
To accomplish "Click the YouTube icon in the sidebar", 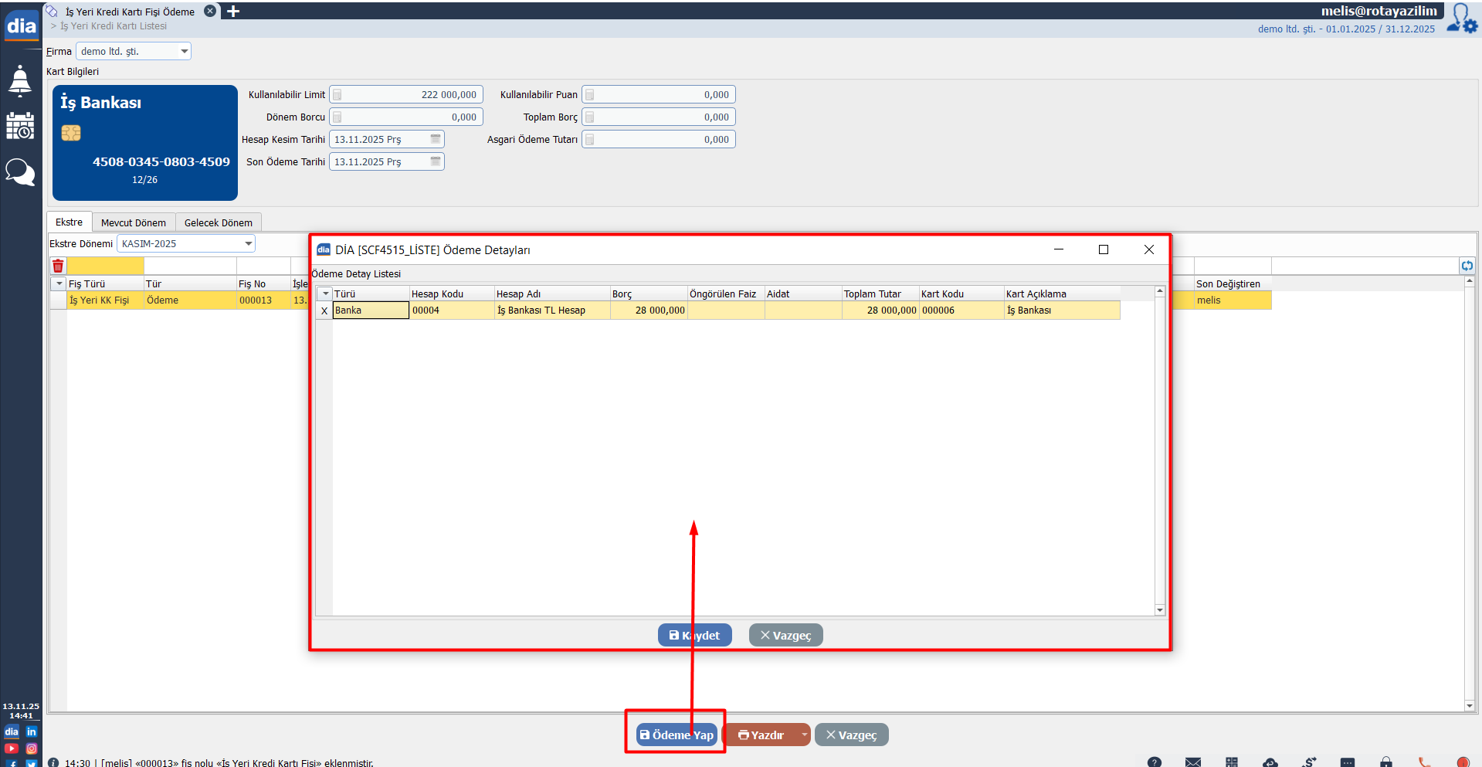I will click(11, 748).
